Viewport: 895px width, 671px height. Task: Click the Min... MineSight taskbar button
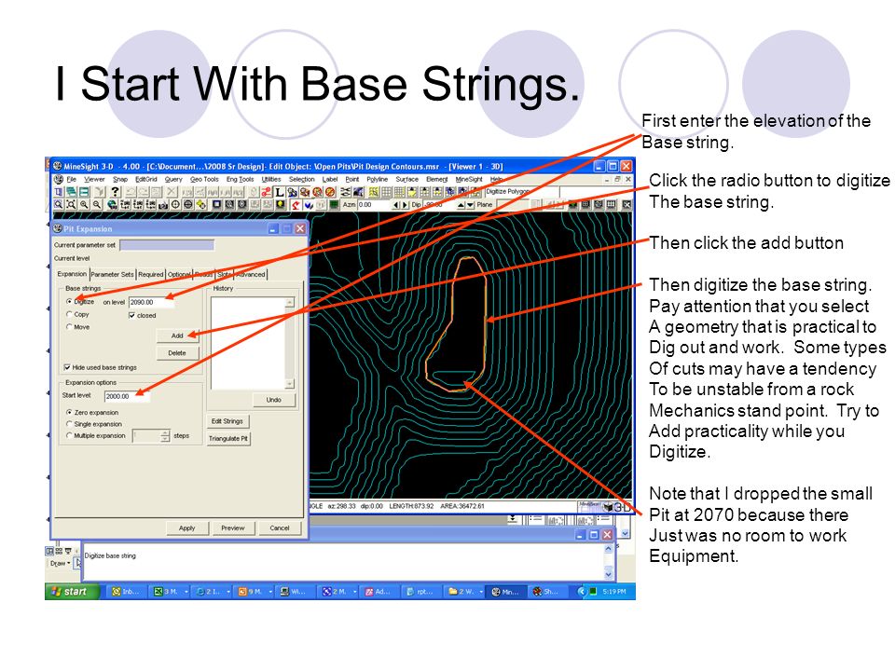point(506,592)
